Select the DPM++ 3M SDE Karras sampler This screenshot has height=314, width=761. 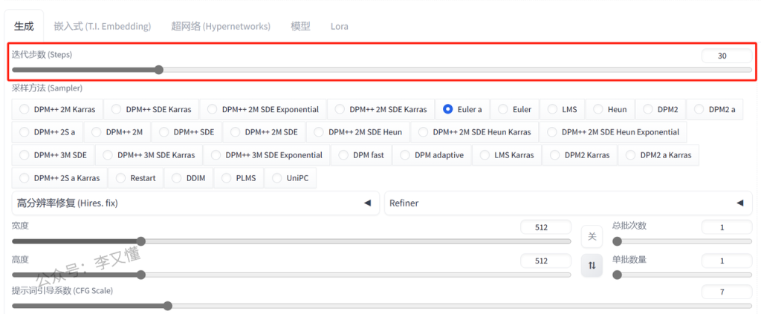click(149, 155)
